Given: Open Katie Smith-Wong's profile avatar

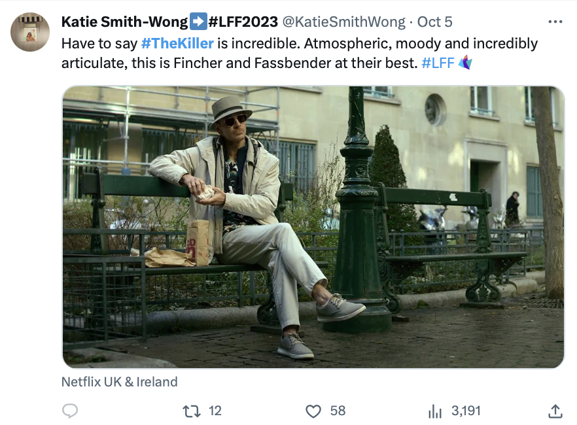Looking at the screenshot, I should (30, 31).
